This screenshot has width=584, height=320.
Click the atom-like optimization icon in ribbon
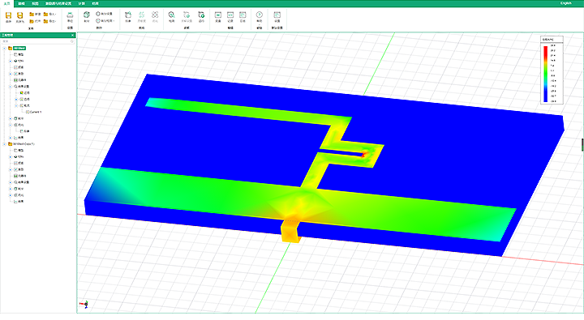click(155, 15)
